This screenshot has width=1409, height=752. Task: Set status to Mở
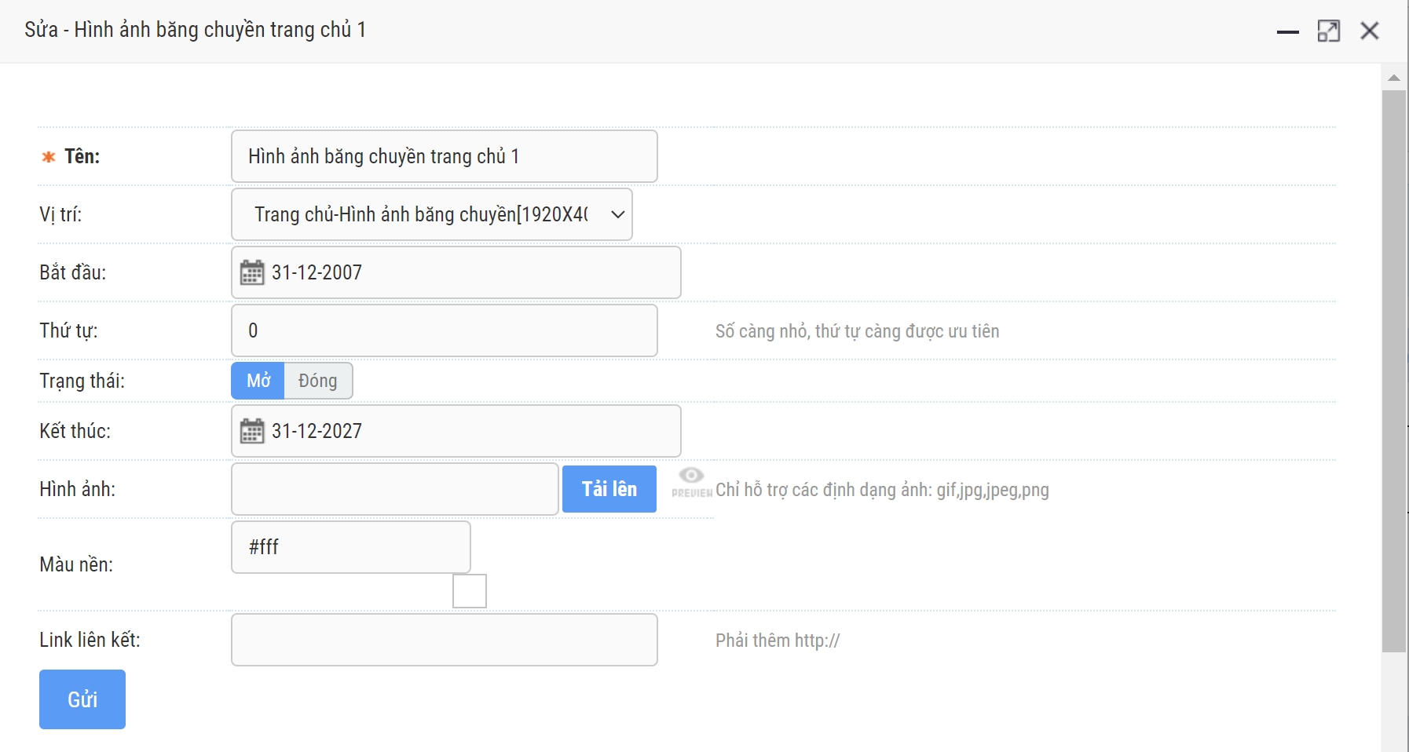(258, 381)
